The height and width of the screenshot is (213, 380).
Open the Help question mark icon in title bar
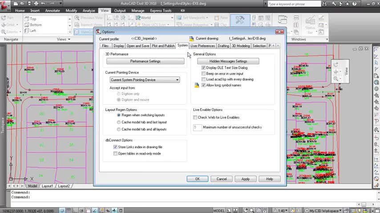pyautogui.click(x=354, y=4)
